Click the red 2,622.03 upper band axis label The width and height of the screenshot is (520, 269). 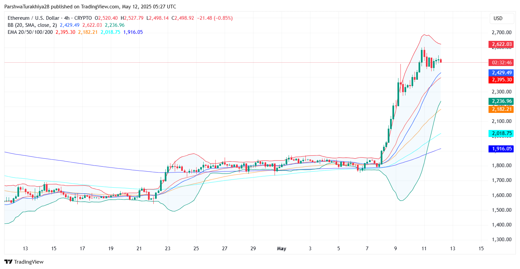pos(501,44)
